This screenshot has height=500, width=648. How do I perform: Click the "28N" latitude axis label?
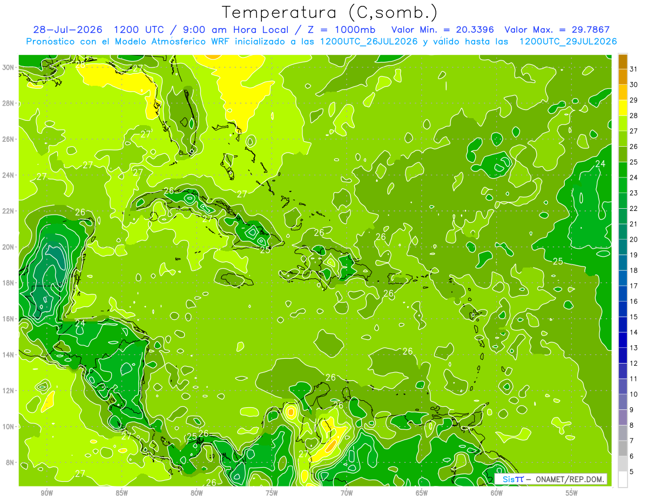click(9, 103)
